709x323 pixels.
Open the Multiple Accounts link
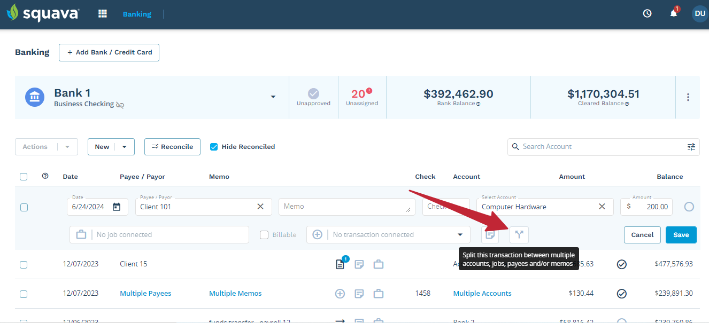pyautogui.click(x=482, y=293)
